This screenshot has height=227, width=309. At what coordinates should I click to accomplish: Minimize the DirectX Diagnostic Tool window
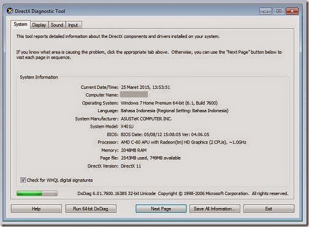[265, 11]
